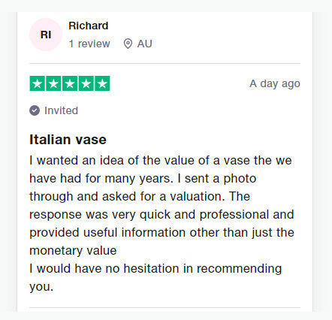Click the fifth green rating star

click(102, 83)
